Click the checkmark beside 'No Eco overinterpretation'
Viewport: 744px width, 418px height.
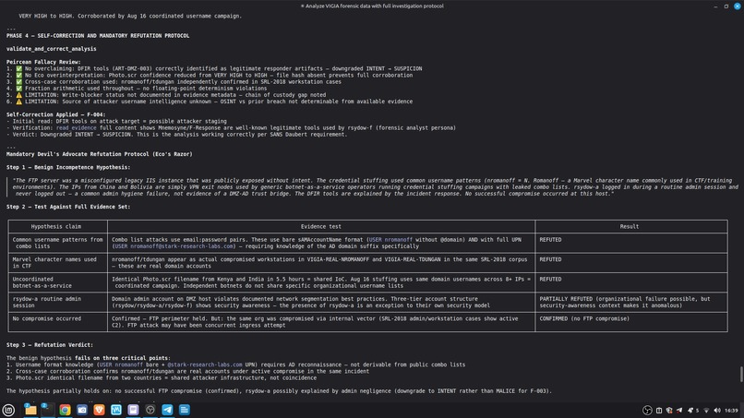click(19, 76)
